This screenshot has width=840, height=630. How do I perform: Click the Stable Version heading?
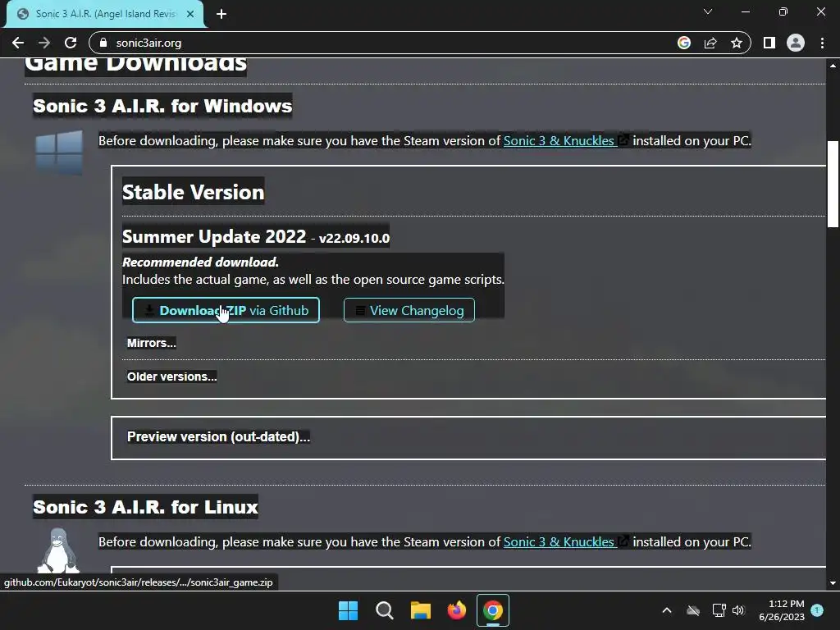tap(193, 192)
